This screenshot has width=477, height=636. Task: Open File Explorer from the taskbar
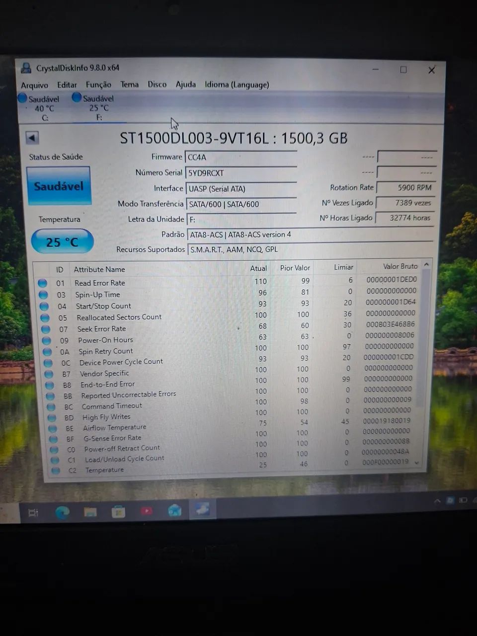(90, 512)
